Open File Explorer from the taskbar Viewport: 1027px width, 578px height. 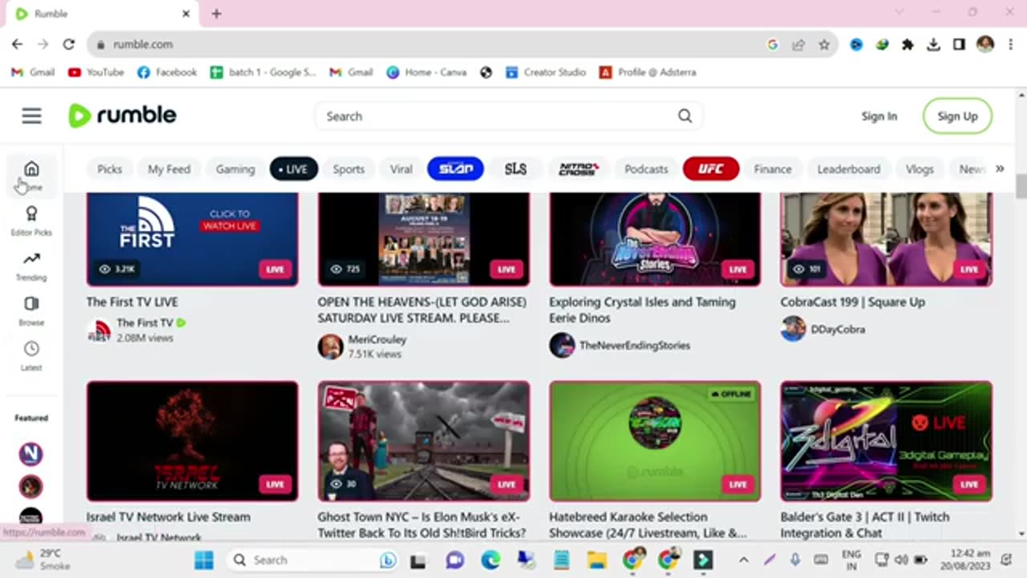pos(596,560)
